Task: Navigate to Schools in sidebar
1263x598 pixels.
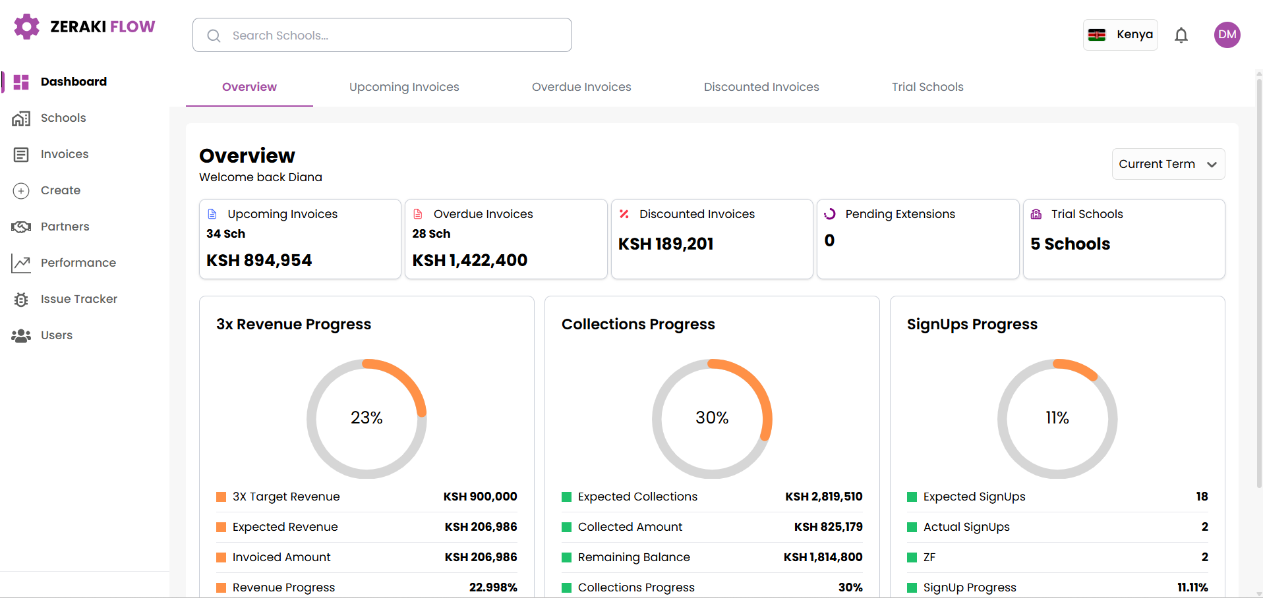Action: 63,118
